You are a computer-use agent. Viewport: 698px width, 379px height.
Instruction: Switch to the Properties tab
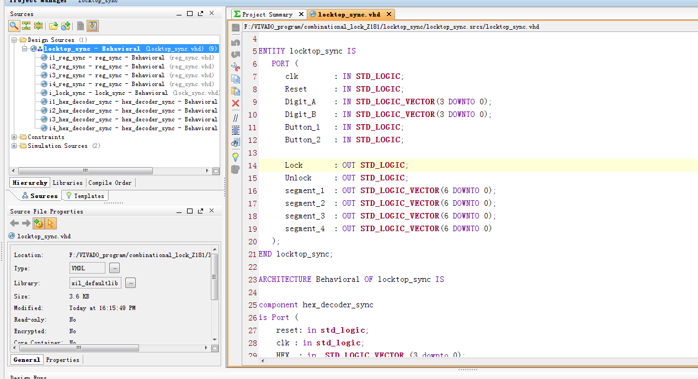(x=62, y=360)
